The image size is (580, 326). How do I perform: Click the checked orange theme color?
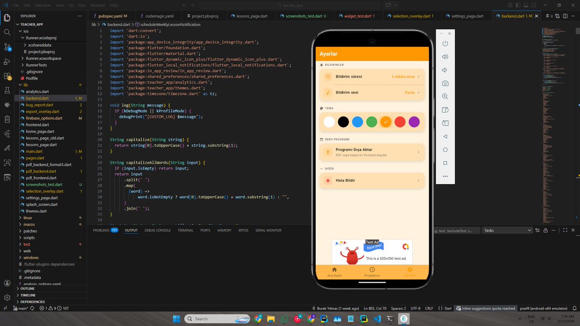point(386,122)
